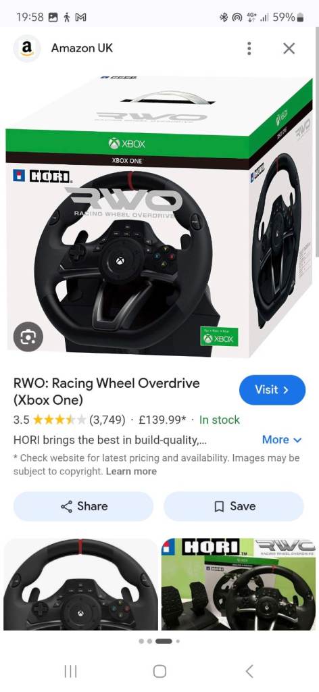
Task: Select the last page indicator dot
Action: click(178, 641)
